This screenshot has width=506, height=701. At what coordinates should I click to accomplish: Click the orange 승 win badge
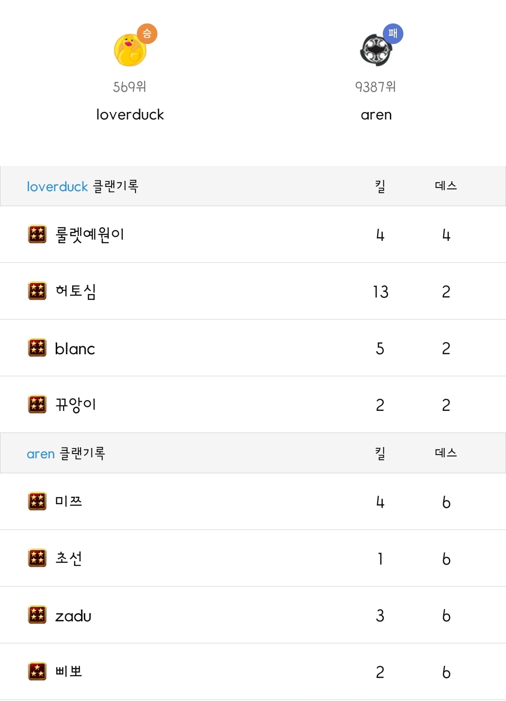pos(147,34)
